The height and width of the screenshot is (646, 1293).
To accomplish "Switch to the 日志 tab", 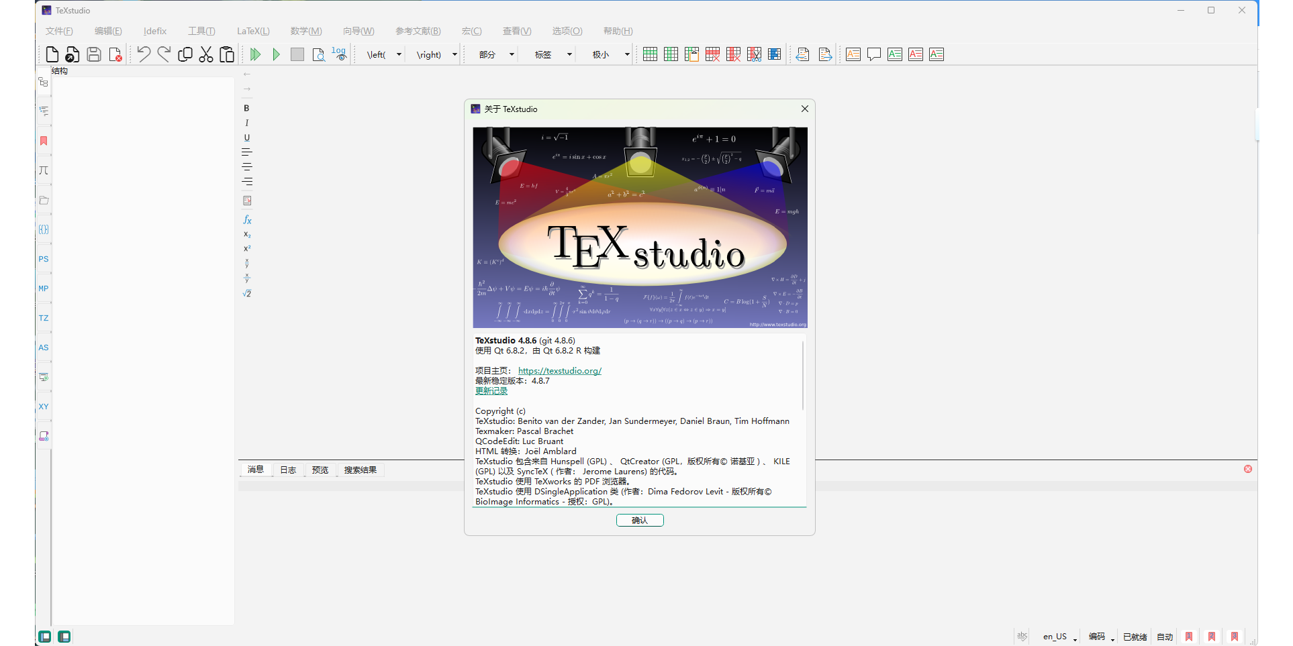I will click(287, 470).
